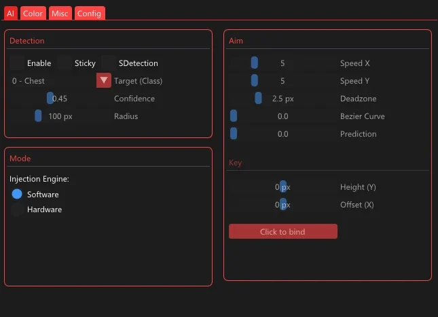Click the Offset (X) slider handle

point(283,204)
